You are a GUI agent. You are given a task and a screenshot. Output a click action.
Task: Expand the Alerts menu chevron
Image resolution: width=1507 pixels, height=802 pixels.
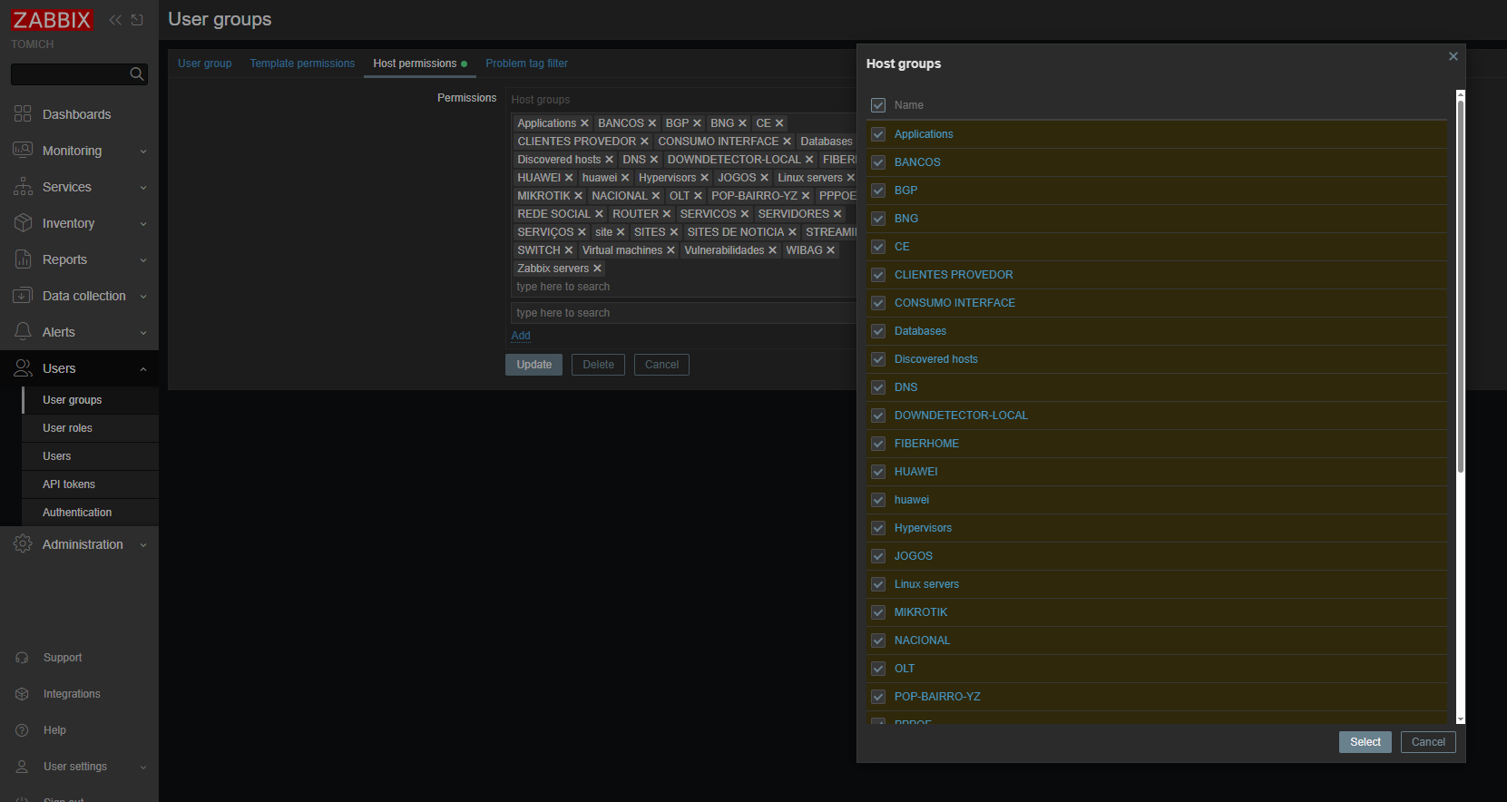click(143, 333)
